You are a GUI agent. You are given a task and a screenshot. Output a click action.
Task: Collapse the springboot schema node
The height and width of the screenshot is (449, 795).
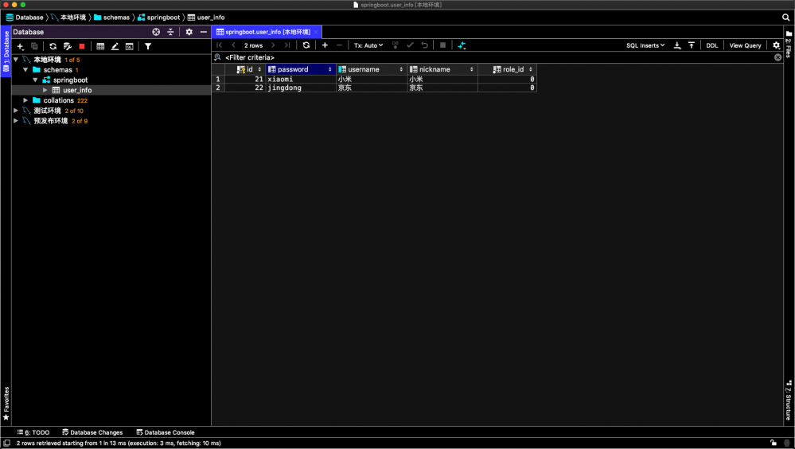(x=36, y=80)
